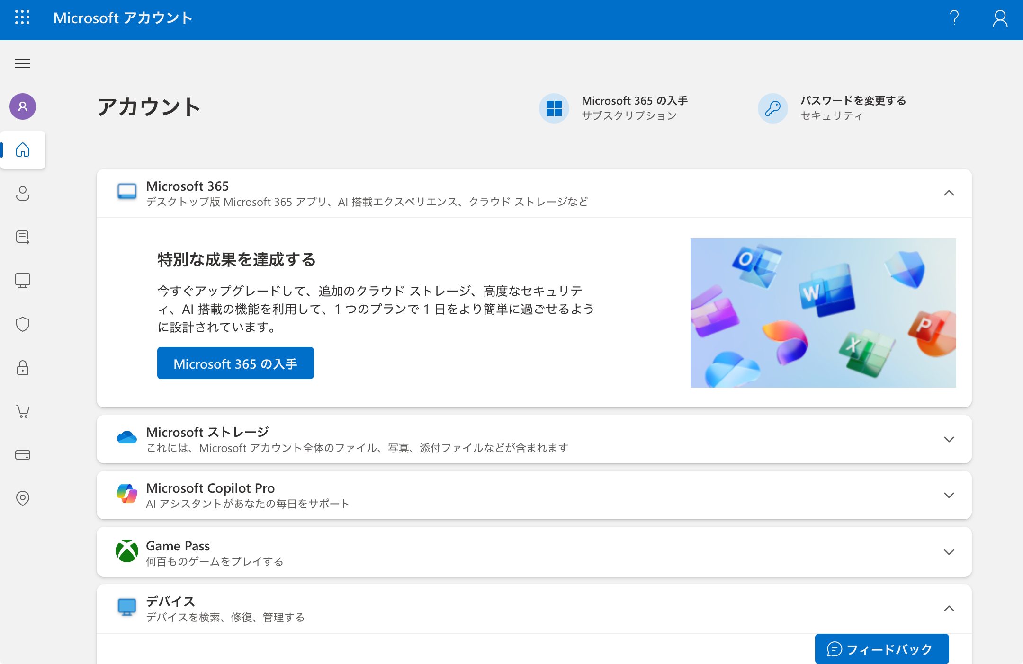Open the Order history cart icon
This screenshot has height=664, width=1023.
pos(23,411)
